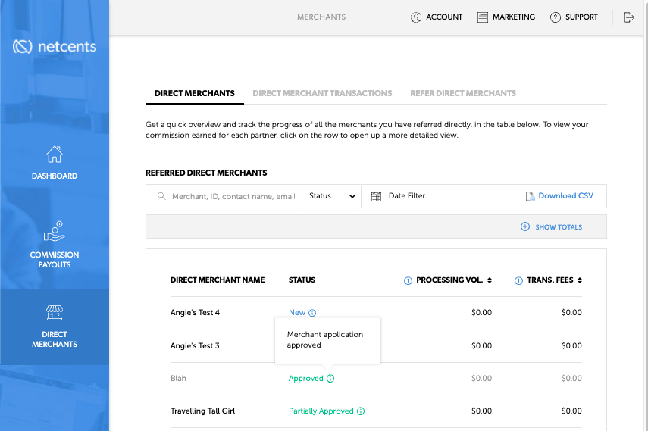Click info icon next to New status

tap(312, 313)
